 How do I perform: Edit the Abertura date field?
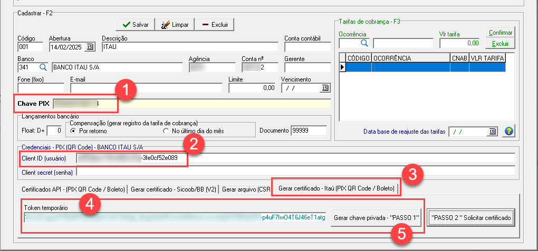(67, 47)
